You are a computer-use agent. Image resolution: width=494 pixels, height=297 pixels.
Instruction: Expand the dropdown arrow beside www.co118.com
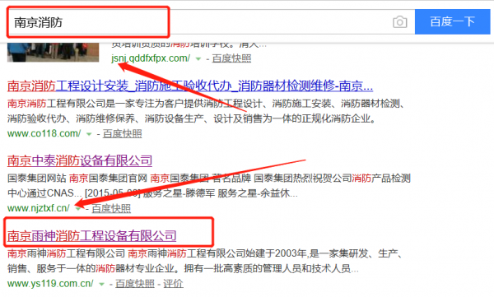click(89, 134)
